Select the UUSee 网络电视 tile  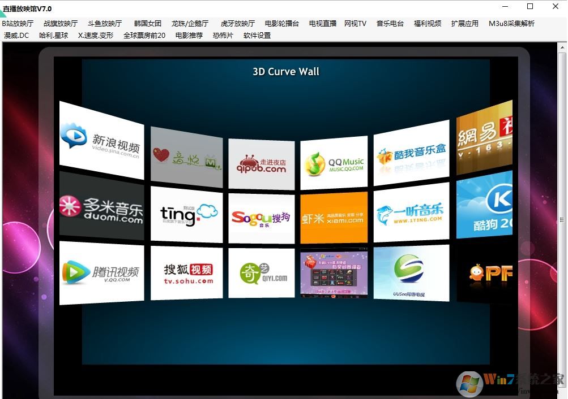point(411,272)
